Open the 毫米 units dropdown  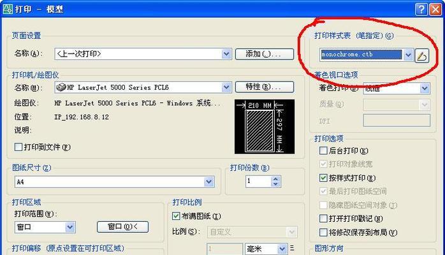click(x=282, y=249)
